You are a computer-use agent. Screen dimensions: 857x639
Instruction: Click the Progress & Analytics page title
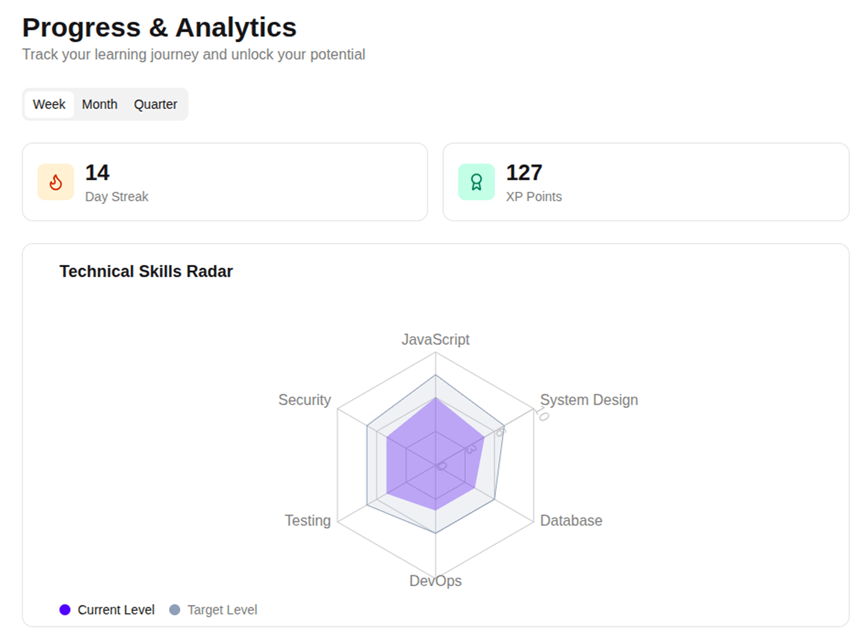coord(159,28)
